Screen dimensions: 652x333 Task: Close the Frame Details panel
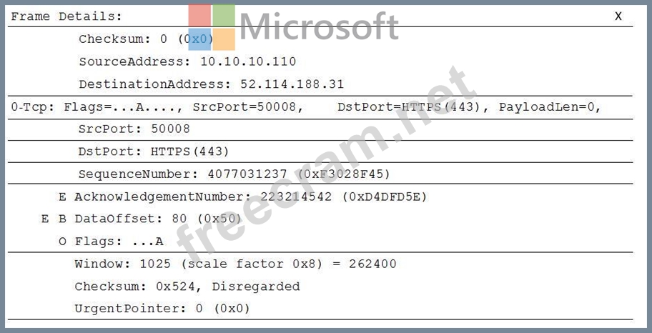(618, 16)
